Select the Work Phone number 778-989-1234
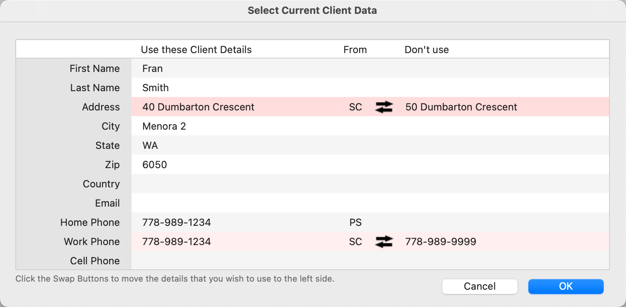This screenshot has height=307, width=626. pos(176,242)
